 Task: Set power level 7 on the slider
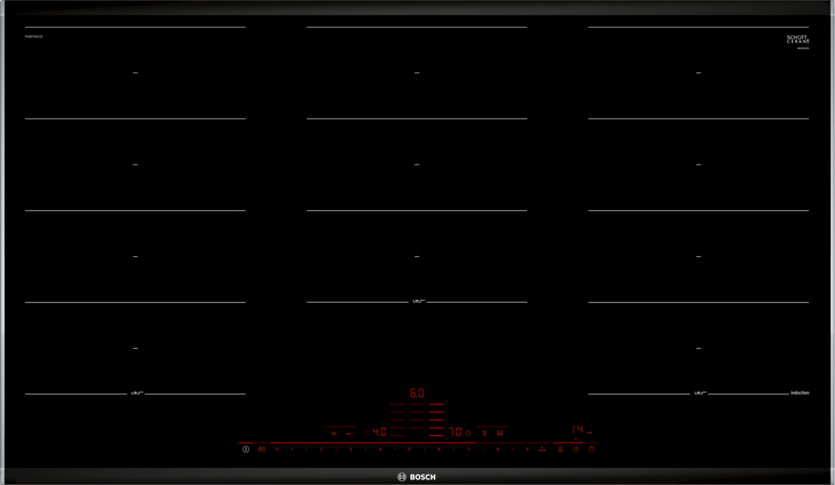tap(469, 450)
